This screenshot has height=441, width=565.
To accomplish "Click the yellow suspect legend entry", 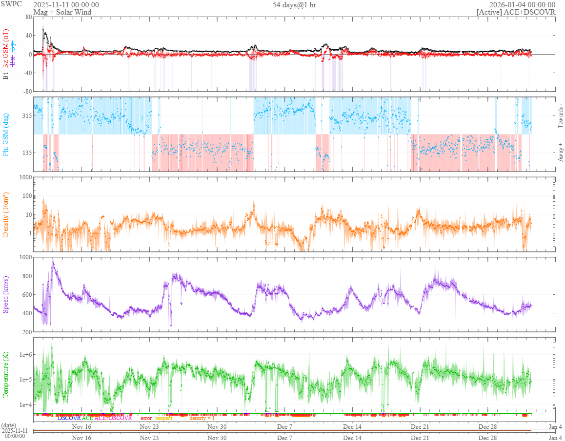I will point(163,418).
